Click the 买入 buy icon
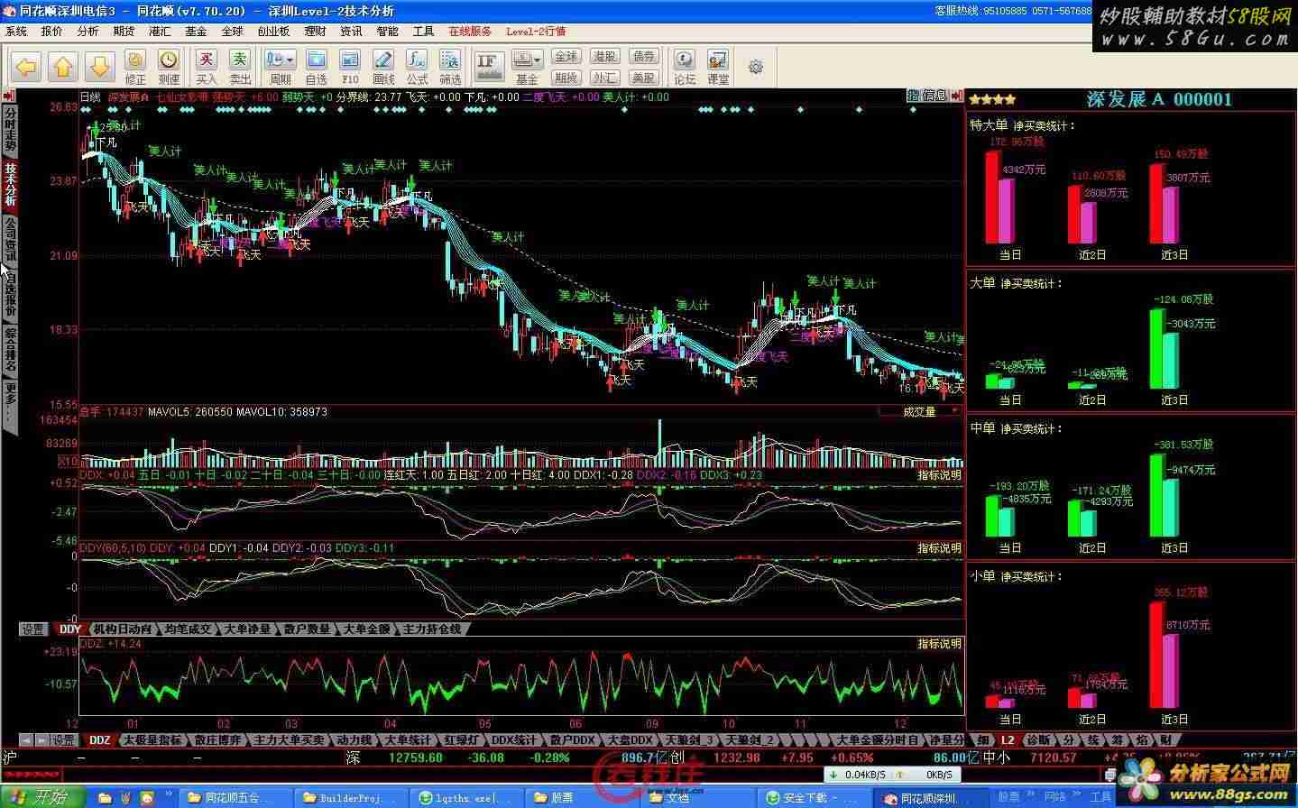Image resolution: width=1298 pixels, height=808 pixels. (207, 67)
